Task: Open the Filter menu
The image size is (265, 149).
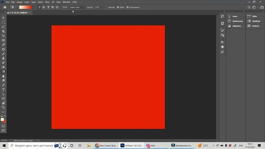Action: coord(47,2)
